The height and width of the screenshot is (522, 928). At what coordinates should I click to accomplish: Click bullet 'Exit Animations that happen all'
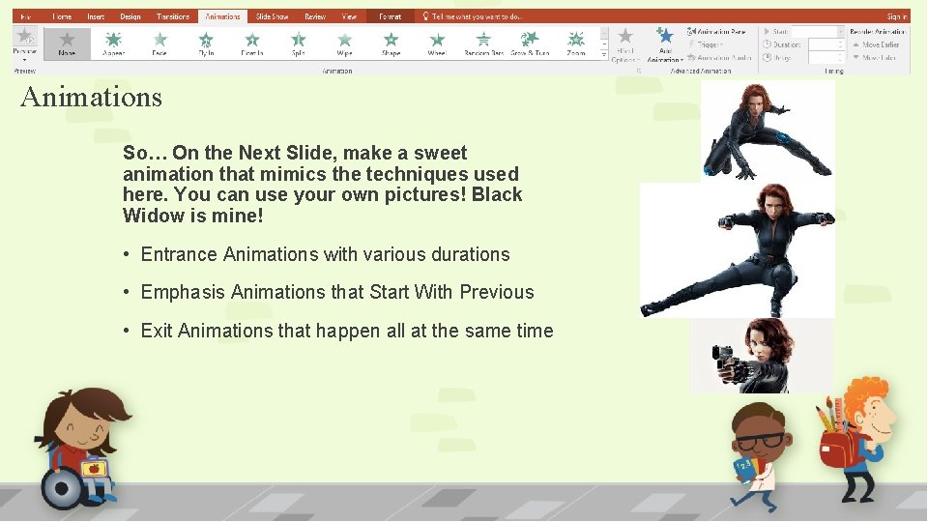point(274,331)
